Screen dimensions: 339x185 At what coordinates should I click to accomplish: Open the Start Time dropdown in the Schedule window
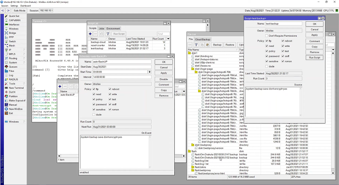tap(149, 72)
